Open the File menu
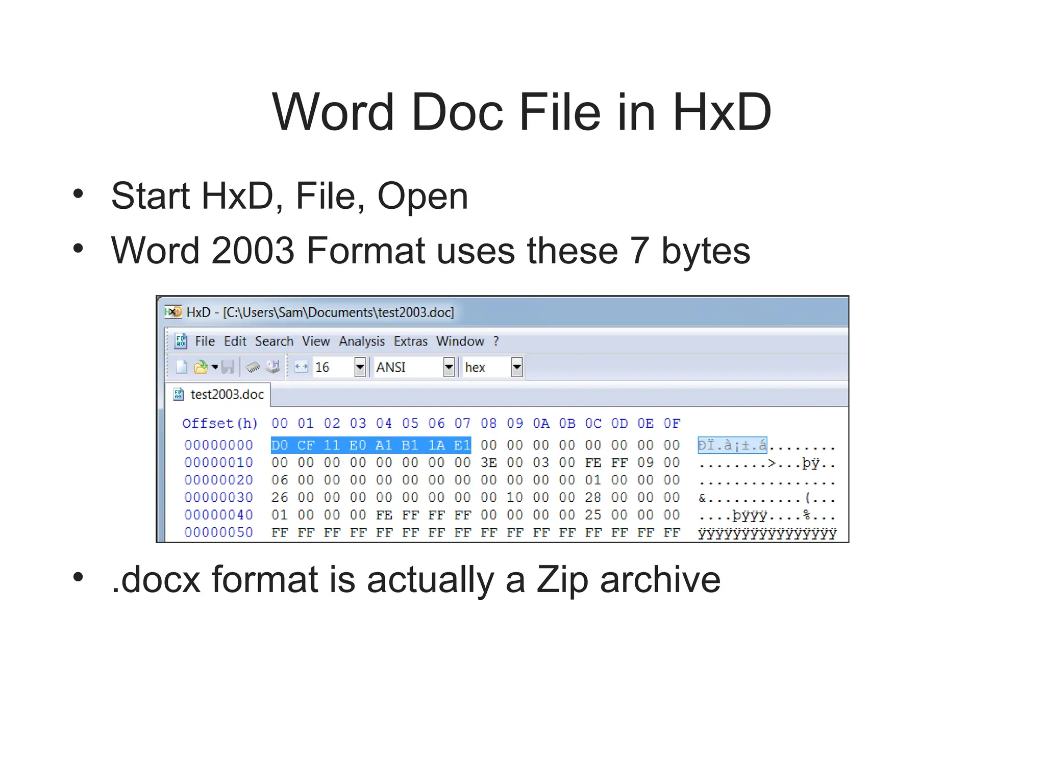Viewport: 1045px width, 784px height. point(205,341)
